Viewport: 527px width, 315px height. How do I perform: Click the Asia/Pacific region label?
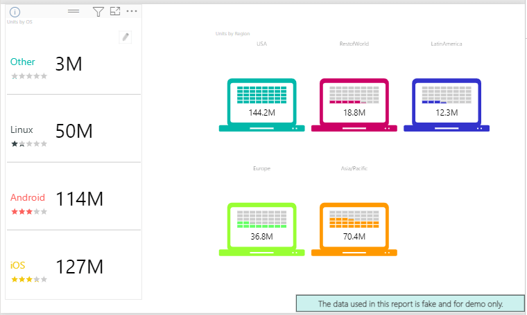(x=354, y=168)
